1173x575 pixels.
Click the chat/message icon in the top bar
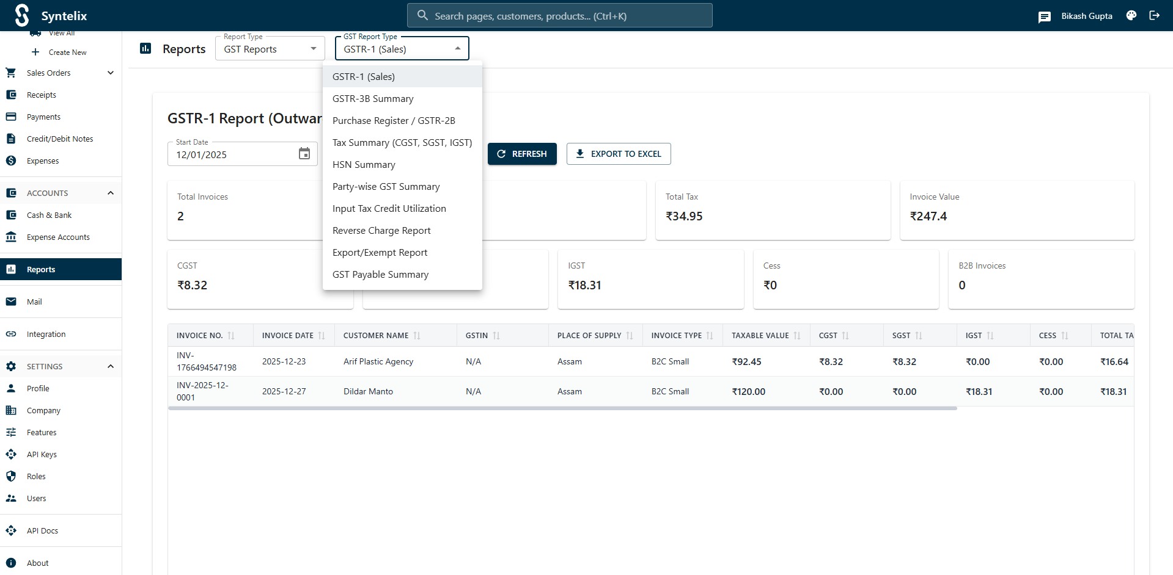[x=1044, y=16]
